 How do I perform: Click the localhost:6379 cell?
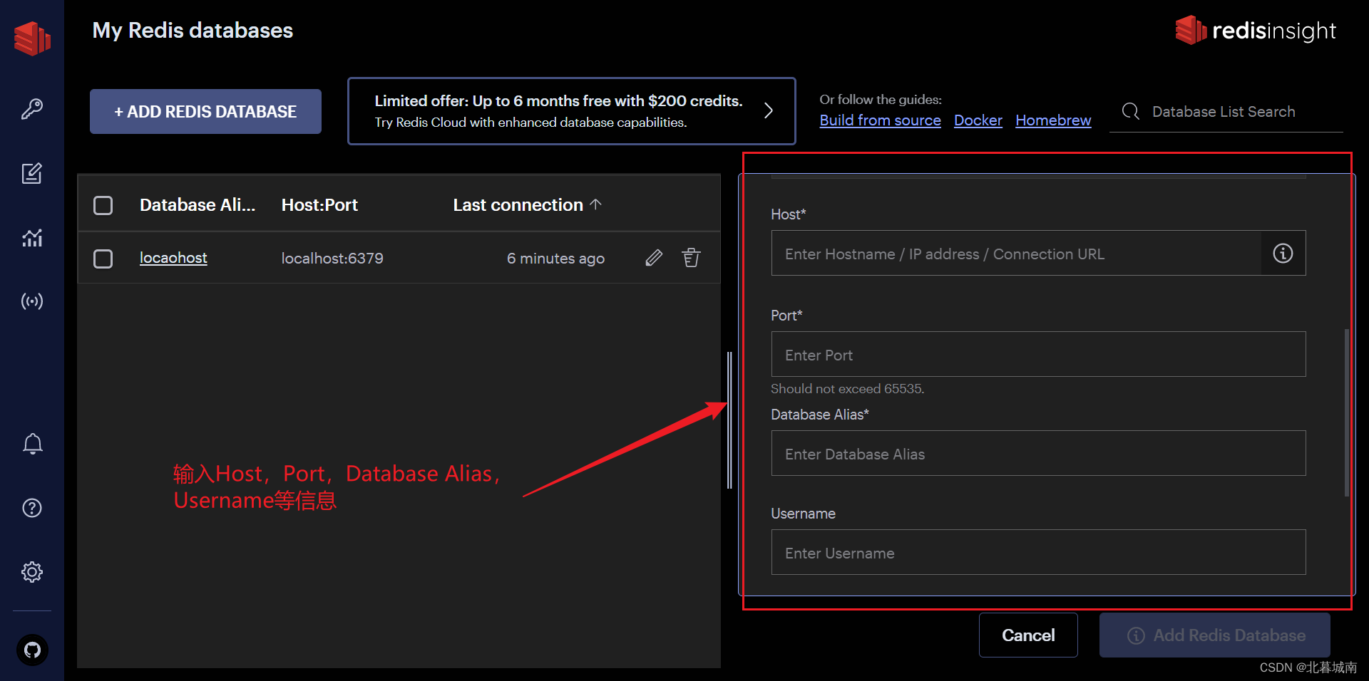click(x=332, y=258)
